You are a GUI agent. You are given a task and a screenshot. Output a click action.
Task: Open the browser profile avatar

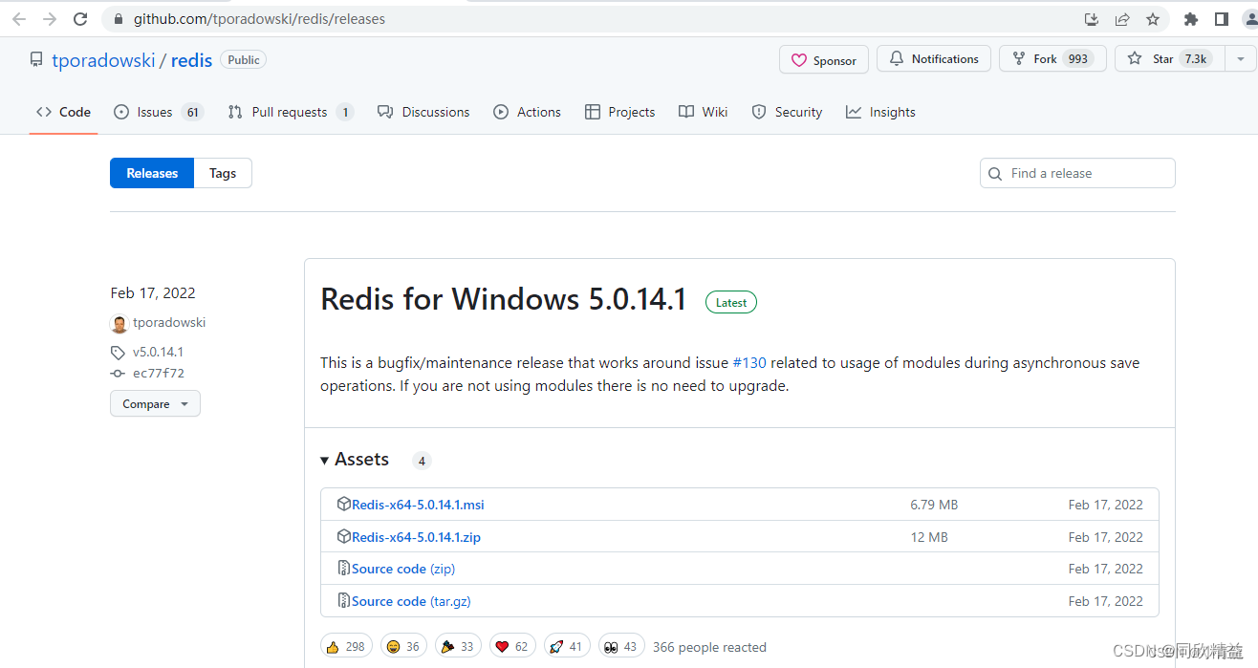click(1250, 19)
